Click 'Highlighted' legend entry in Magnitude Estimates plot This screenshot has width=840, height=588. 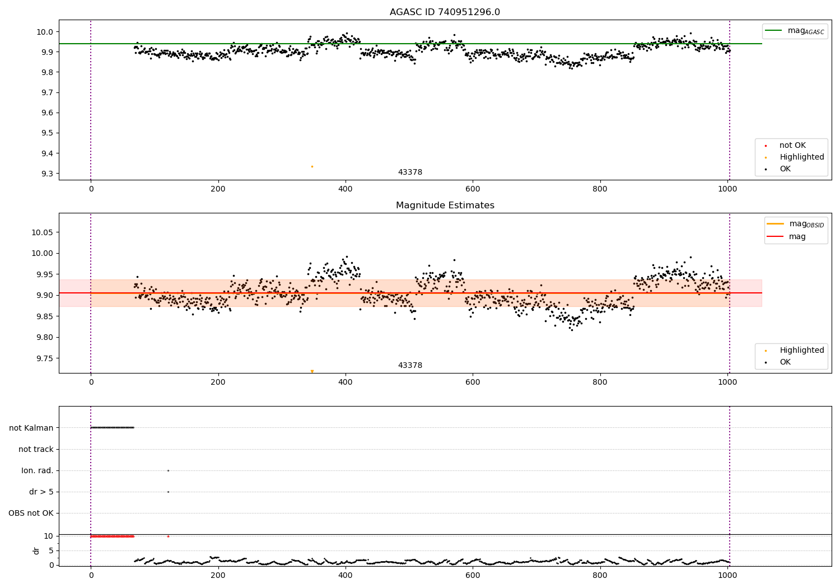tap(795, 351)
